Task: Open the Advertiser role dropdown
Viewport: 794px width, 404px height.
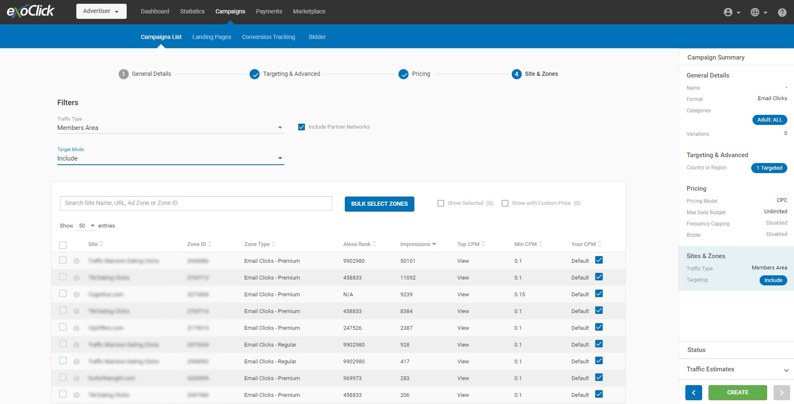Action: 101,11
